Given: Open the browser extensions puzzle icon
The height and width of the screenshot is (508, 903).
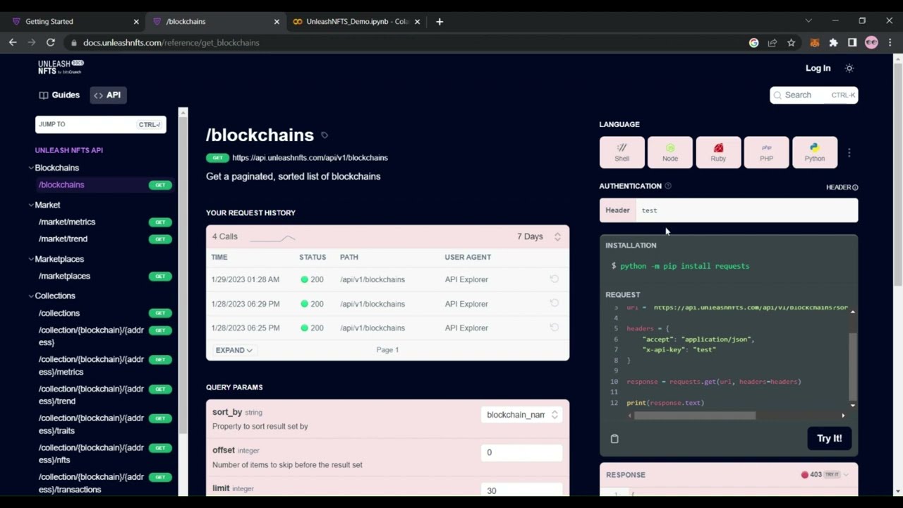Looking at the screenshot, I should click(833, 43).
